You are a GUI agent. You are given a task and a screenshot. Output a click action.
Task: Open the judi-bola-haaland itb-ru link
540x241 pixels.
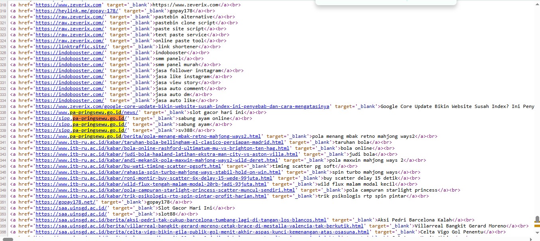click(167, 154)
